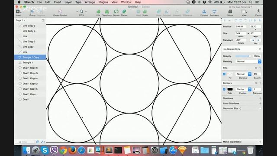Open the Help menu
Viewport: 277px width, 156px height.
[138, 2]
